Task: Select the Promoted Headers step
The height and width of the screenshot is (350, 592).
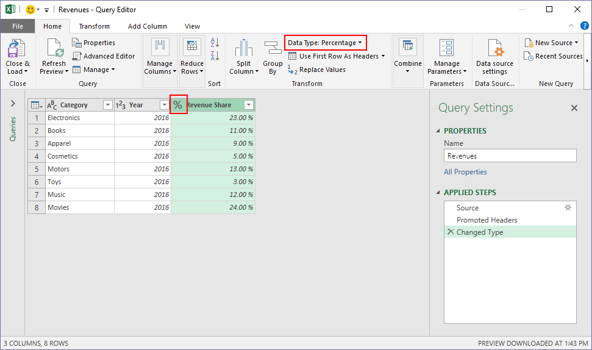Action: 510,220
